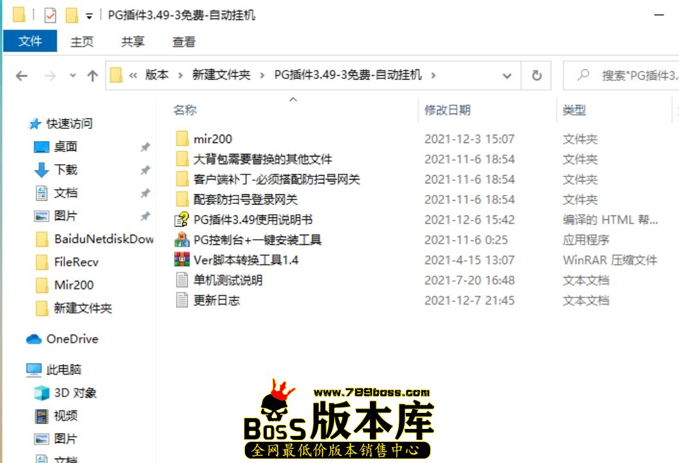Open Ver脚本转换工具1.4 WinRAR archive icon
Viewport: 679px width, 463px height.
182,260
